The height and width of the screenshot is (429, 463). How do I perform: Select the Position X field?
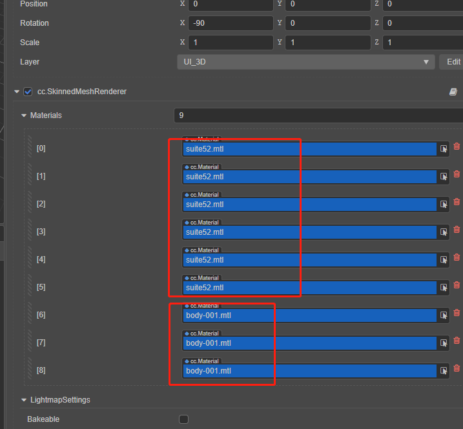pyautogui.click(x=231, y=4)
